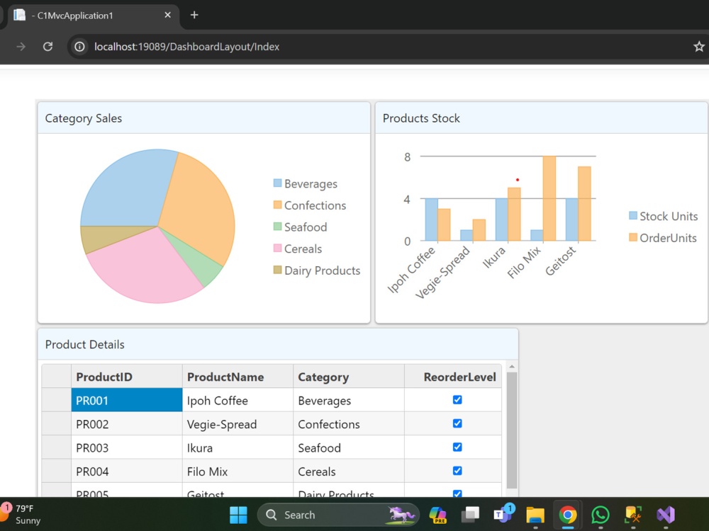Screen dimensions: 709x531
Task: Sort by the ProductName column header
Action: [238, 377]
